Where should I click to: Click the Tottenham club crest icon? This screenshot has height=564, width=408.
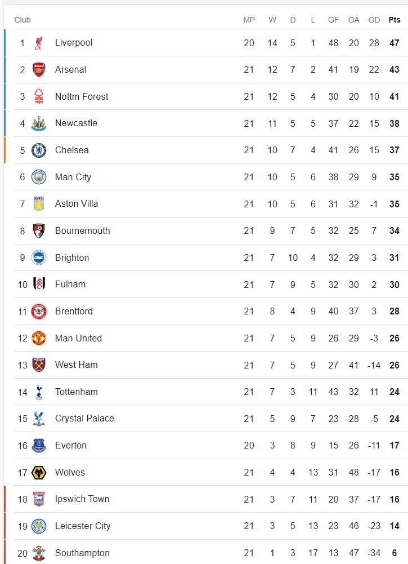point(38,392)
